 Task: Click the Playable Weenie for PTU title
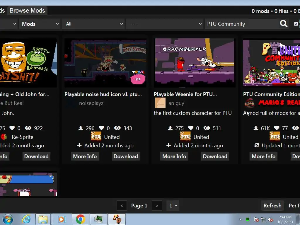(185, 94)
